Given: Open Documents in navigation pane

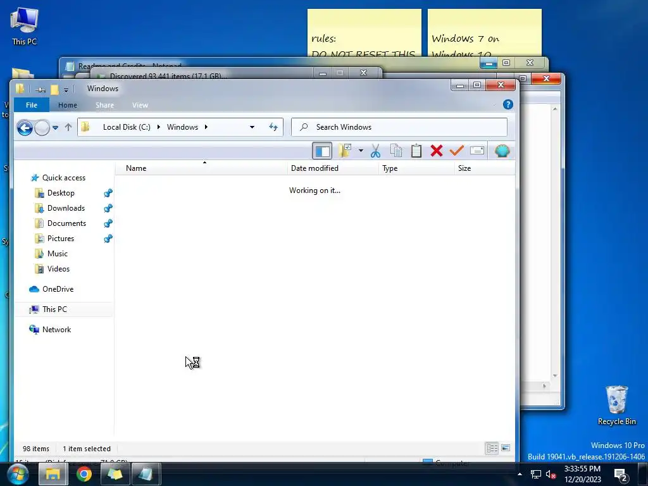Looking at the screenshot, I should [66, 223].
